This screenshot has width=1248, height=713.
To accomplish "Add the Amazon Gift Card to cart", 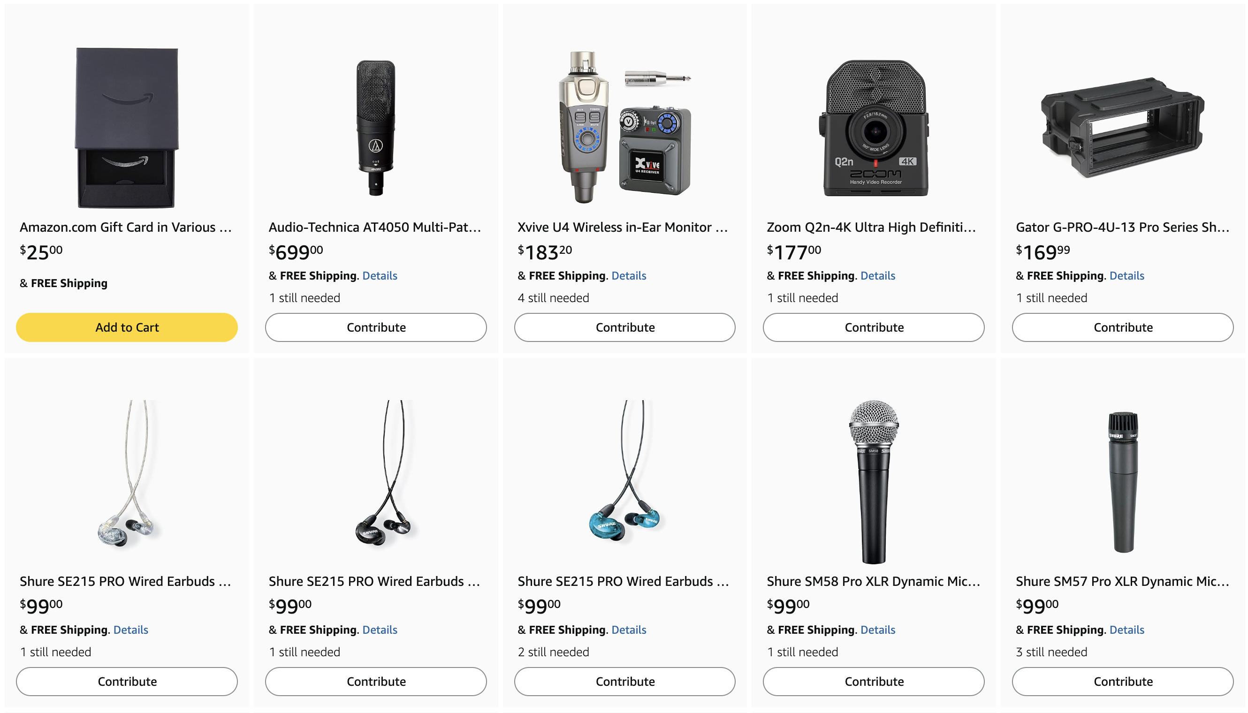I will tap(127, 327).
